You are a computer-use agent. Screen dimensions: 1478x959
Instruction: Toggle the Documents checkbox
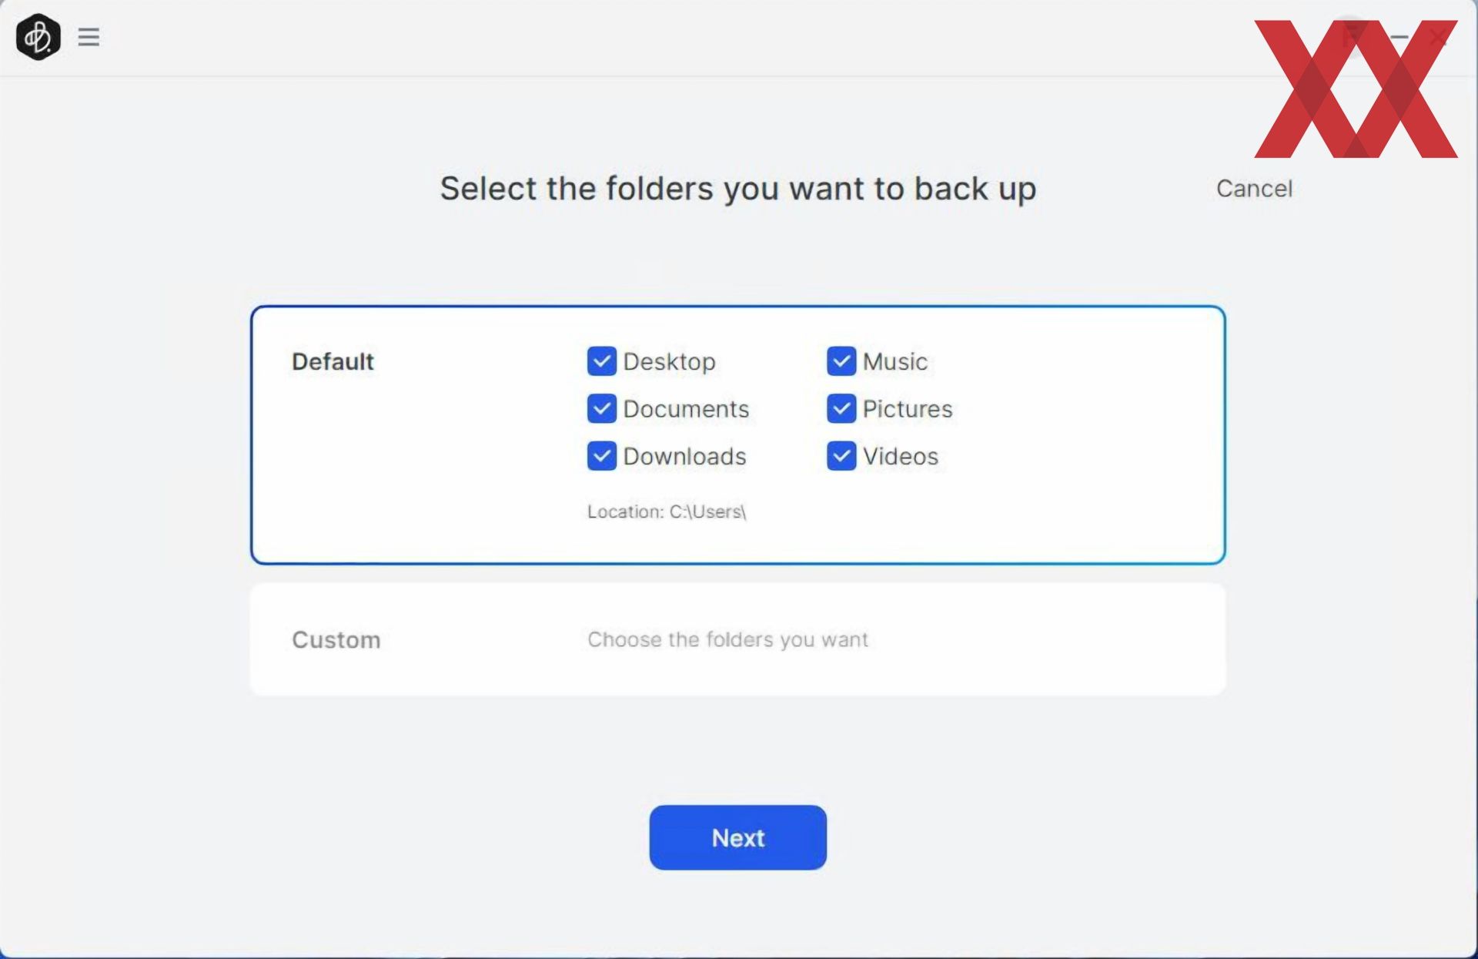[x=601, y=408]
